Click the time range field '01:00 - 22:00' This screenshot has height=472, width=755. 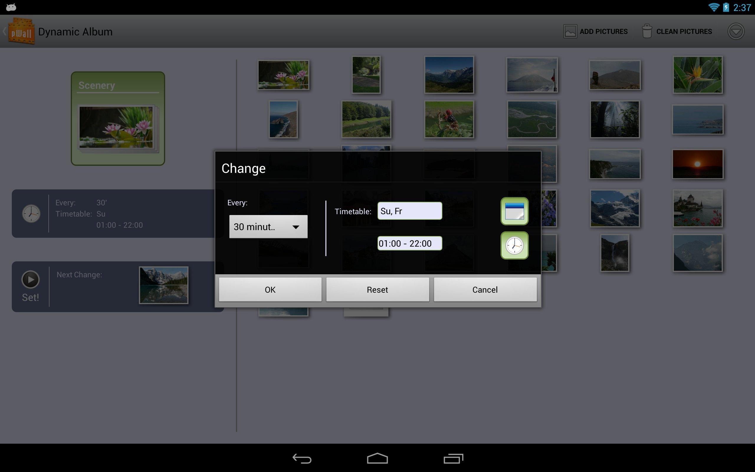click(410, 243)
